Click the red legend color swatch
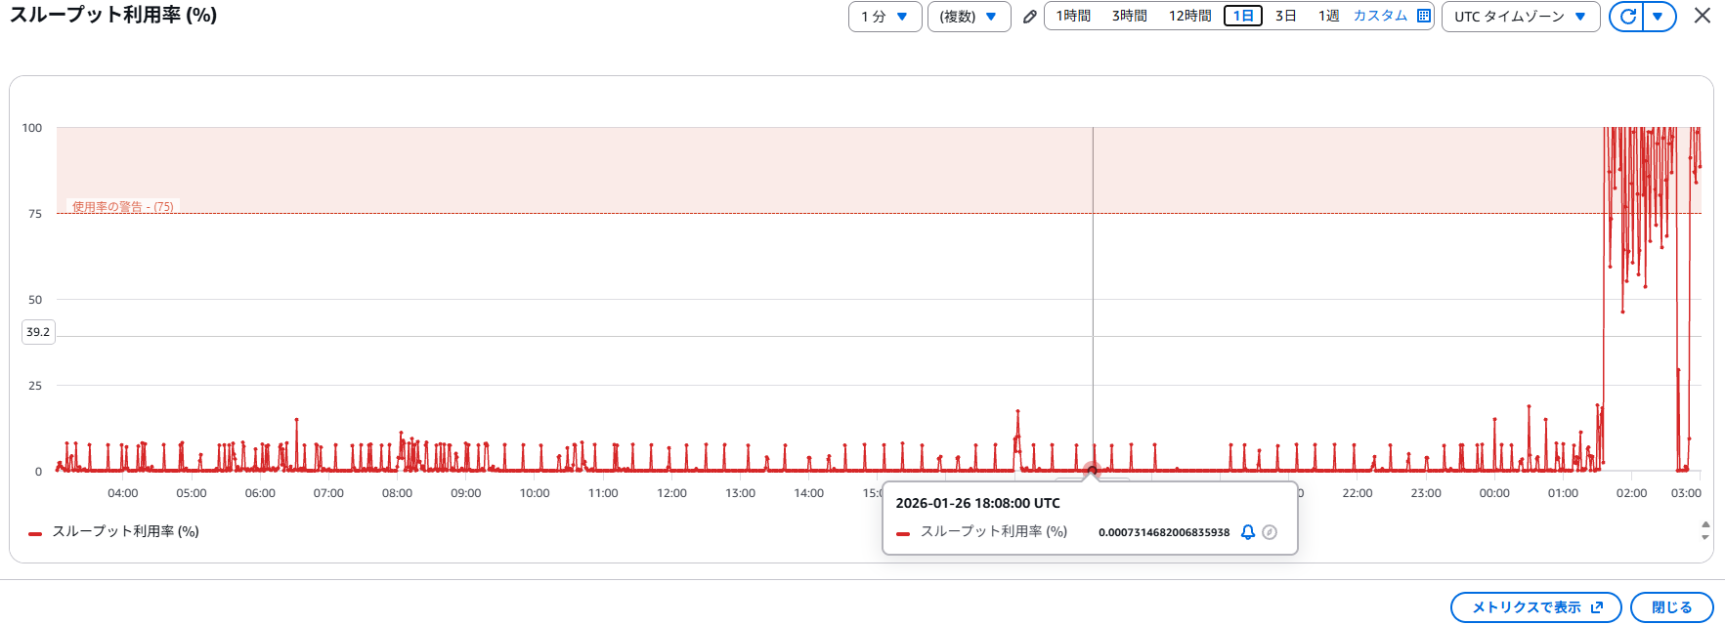 [x=35, y=533]
